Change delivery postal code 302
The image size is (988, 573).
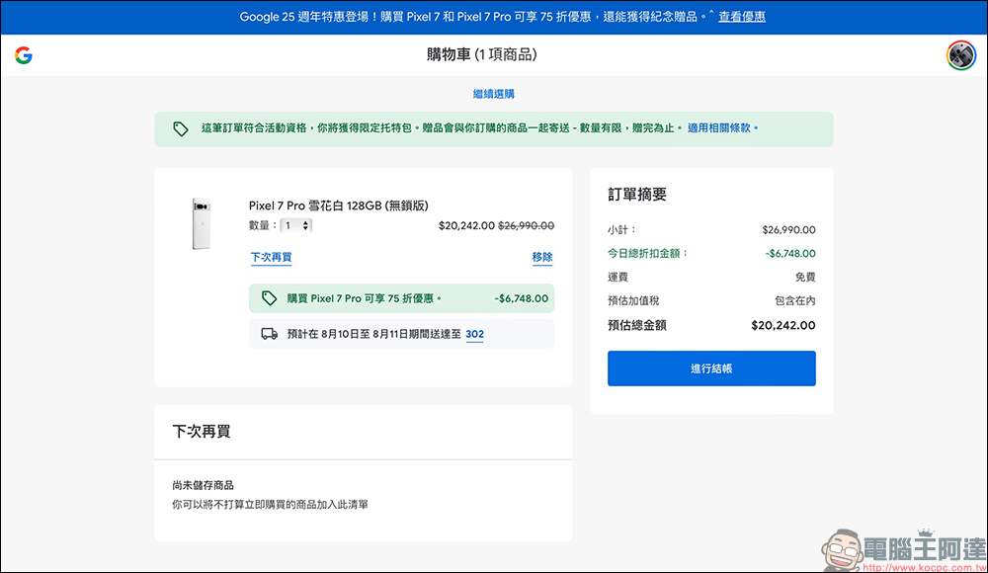click(x=474, y=334)
